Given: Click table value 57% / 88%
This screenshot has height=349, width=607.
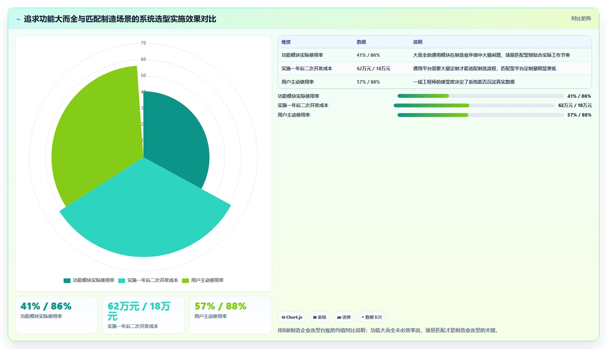Looking at the screenshot, I should [368, 82].
